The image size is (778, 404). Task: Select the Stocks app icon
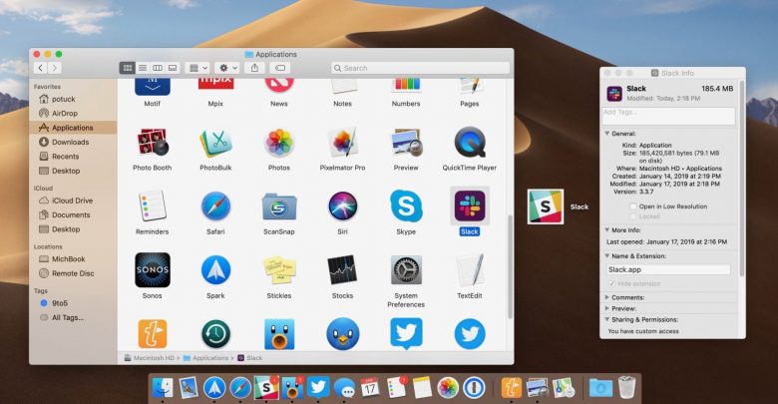[x=342, y=270]
